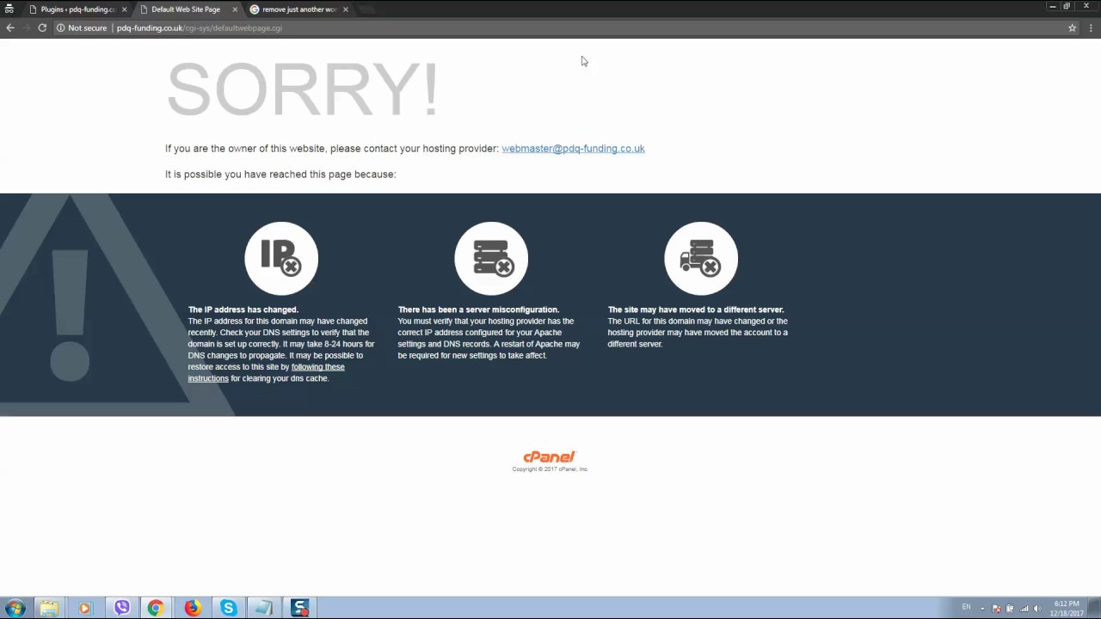This screenshot has height=619, width=1101.
Task: Switch to Chrome in the taskbar
Action: (156, 608)
